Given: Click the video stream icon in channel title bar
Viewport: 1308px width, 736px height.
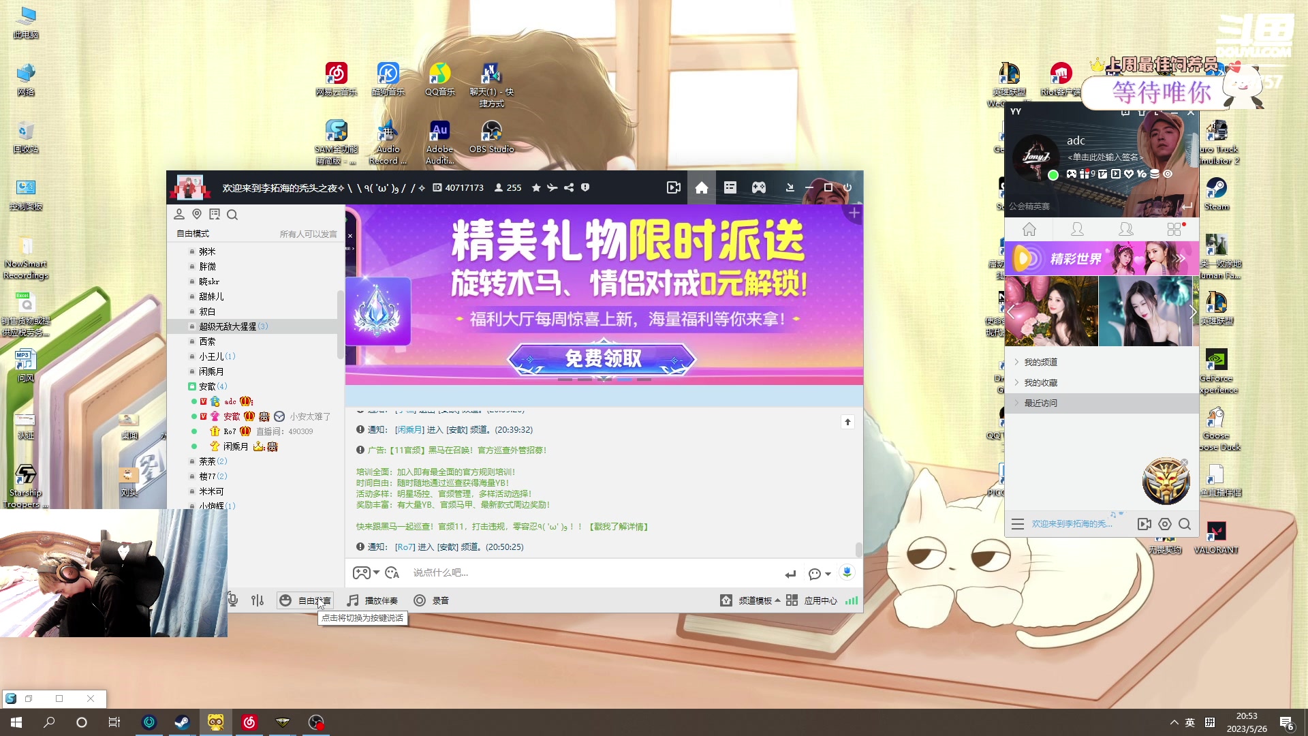Looking at the screenshot, I should click(673, 187).
